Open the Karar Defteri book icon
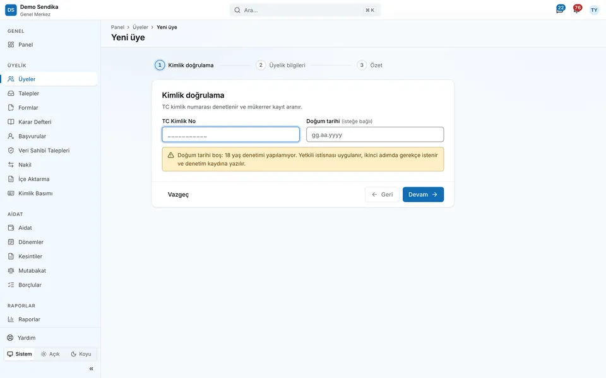Screen dimensions: 606x378 tap(11, 122)
